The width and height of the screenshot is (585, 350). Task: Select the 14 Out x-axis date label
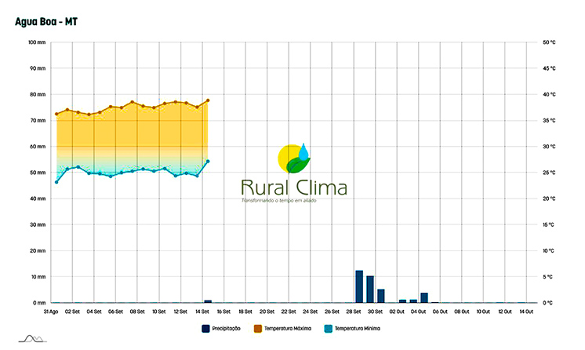(525, 311)
